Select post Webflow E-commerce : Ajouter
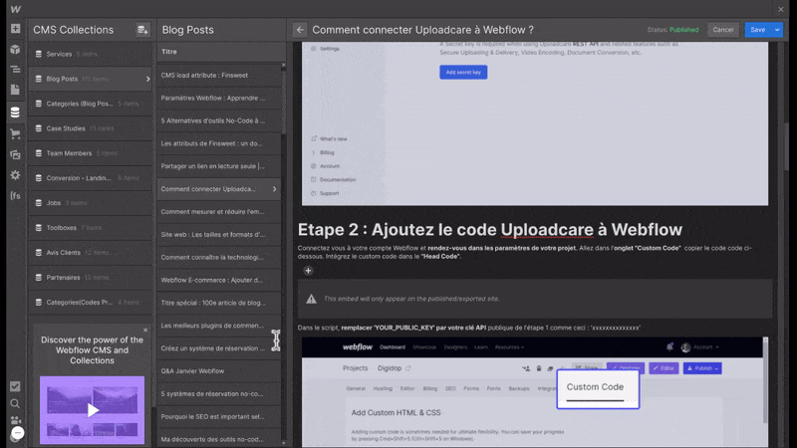 [x=219, y=280]
